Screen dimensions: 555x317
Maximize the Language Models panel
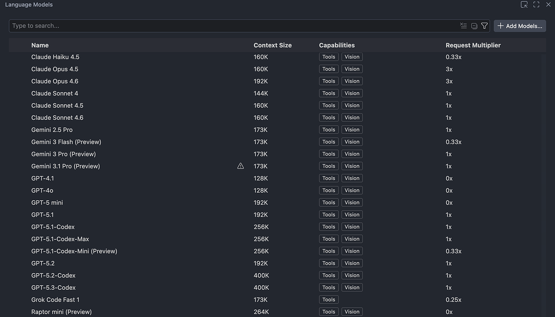[x=536, y=4]
